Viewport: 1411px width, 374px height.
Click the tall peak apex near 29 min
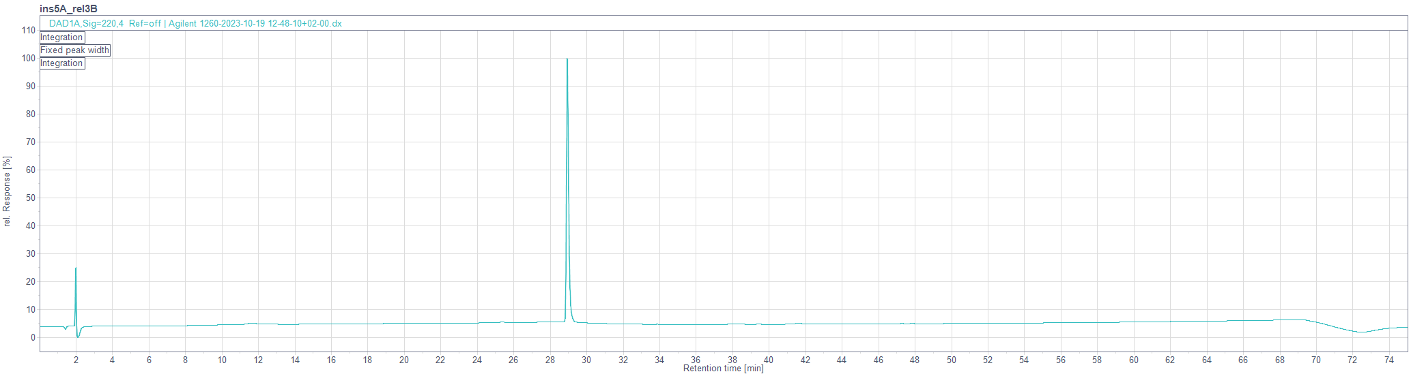[x=567, y=59]
